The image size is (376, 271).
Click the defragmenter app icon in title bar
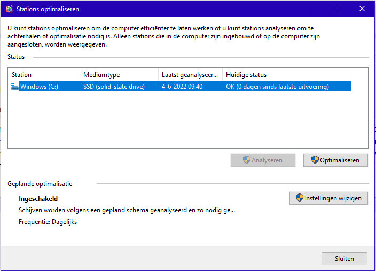tap(9, 9)
